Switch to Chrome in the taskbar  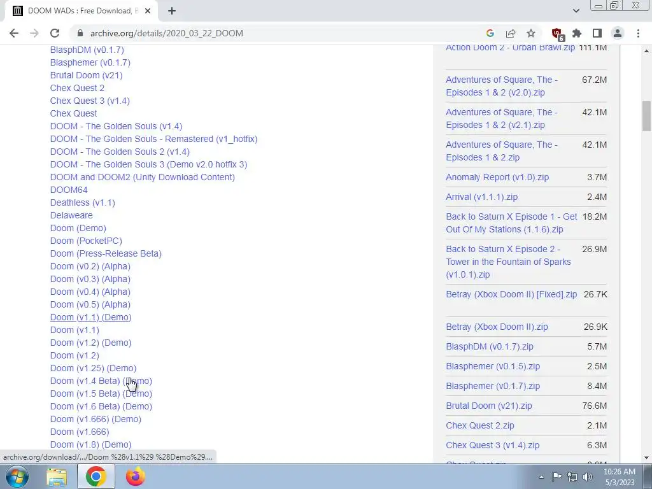coord(96,476)
